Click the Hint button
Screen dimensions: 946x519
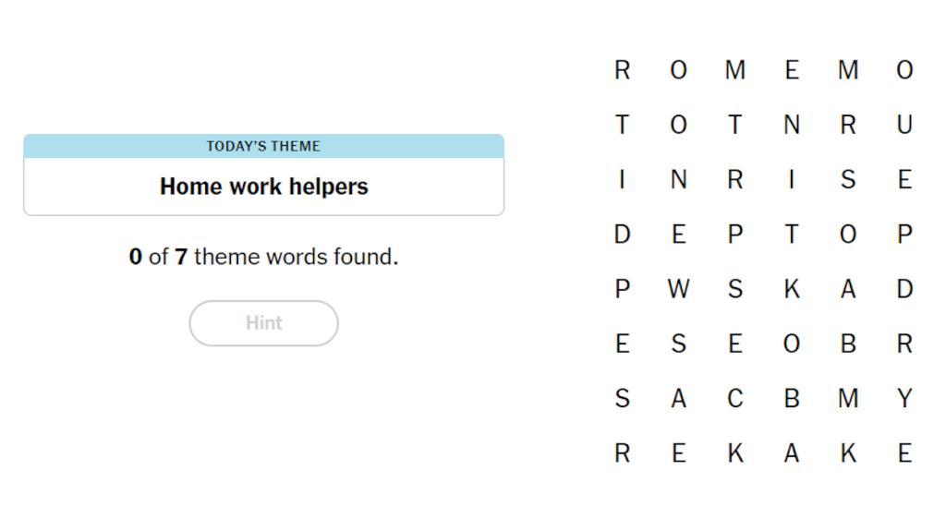pyautogui.click(x=263, y=323)
